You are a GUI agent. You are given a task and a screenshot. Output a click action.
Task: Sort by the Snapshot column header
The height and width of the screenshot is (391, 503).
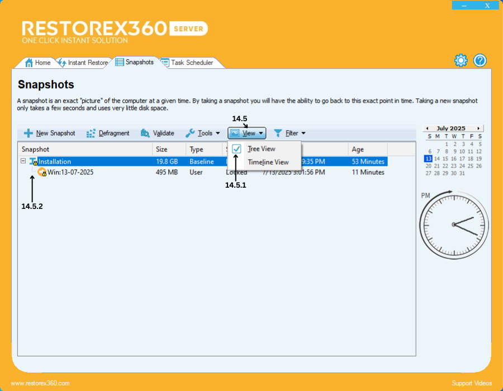click(85, 149)
